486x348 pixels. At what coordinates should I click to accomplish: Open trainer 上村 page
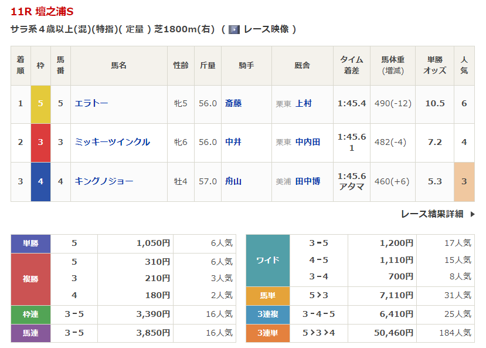coord(304,103)
